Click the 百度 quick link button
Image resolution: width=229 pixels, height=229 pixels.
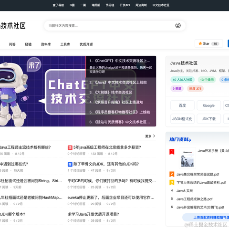point(182,105)
